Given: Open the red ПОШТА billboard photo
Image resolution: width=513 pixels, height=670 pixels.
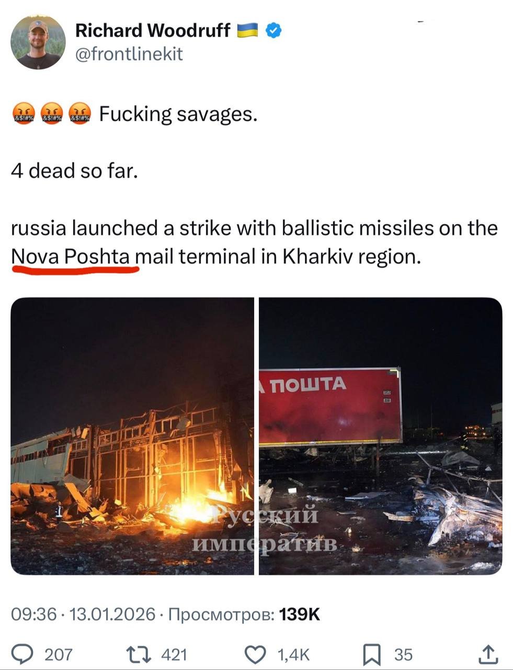Looking at the screenshot, I should tap(381, 436).
